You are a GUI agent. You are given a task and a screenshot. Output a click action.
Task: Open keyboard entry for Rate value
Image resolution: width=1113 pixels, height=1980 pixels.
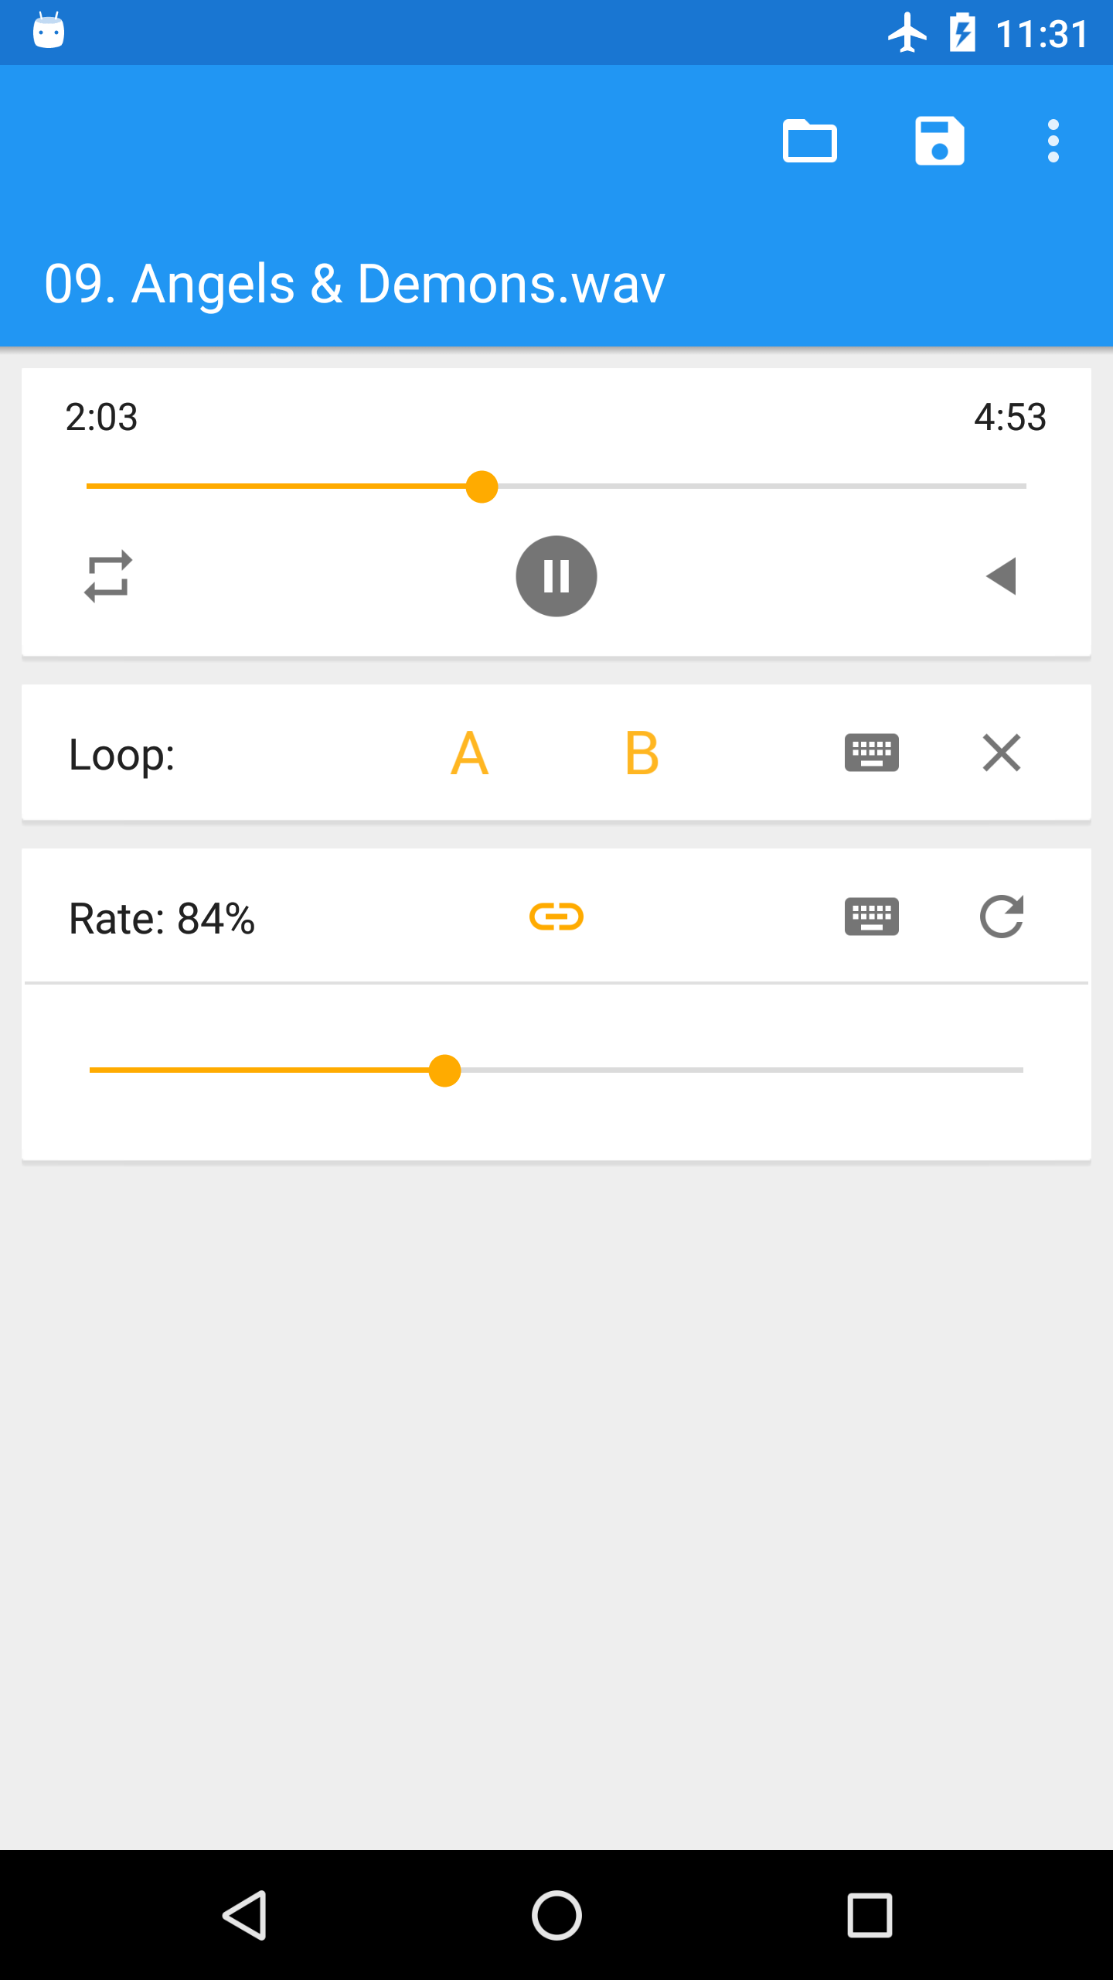(x=872, y=917)
